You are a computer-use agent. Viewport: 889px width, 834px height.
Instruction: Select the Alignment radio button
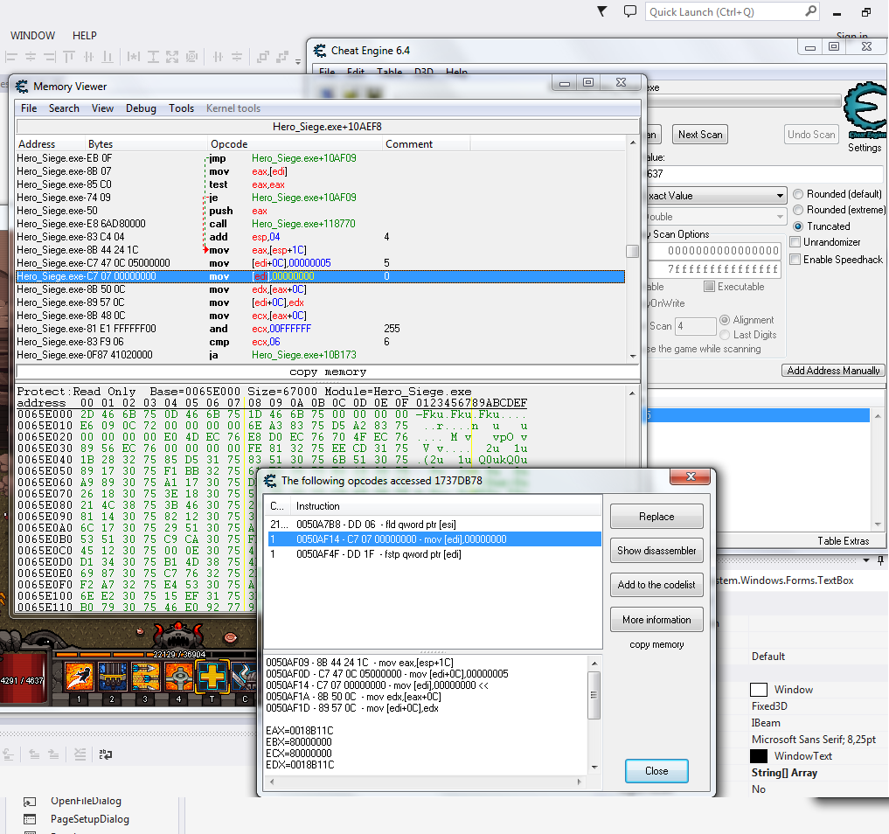click(725, 320)
